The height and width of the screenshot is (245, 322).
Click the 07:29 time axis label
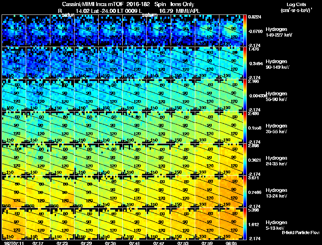pyautogui.click(x=86, y=243)
